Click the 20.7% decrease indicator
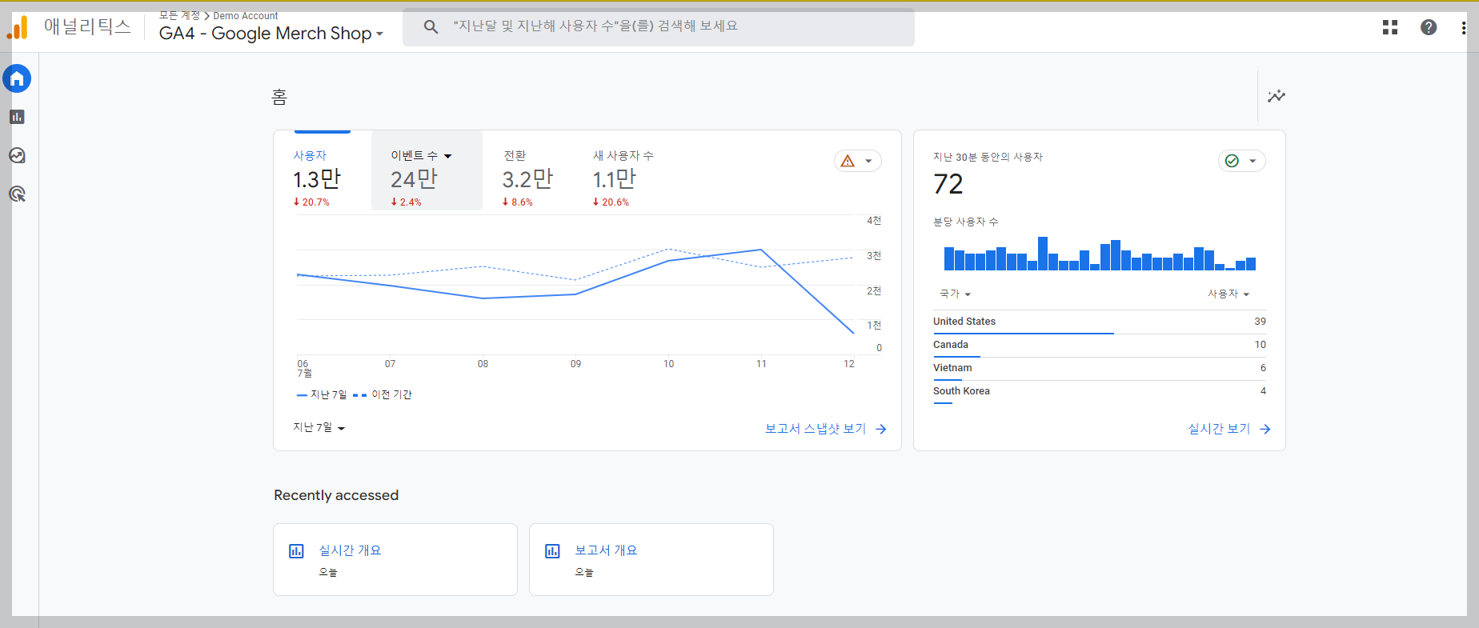The height and width of the screenshot is (628, 1479). point(311,202)
